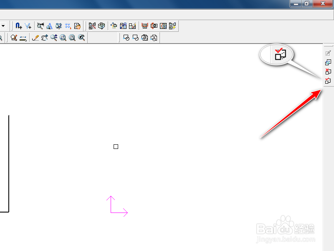334x251 pixels.
Task: Select the colorful blocks with sparkle icon
Action: click(123, 26)
